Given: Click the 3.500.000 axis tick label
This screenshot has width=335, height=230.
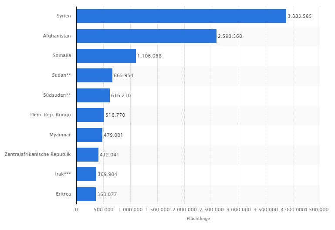Looking at the screenshot, I should 266,210.
